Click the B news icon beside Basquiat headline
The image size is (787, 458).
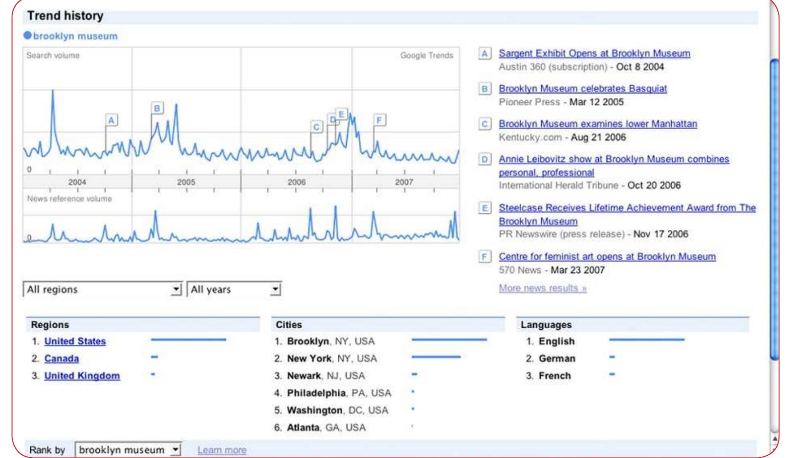pos(484,89)
